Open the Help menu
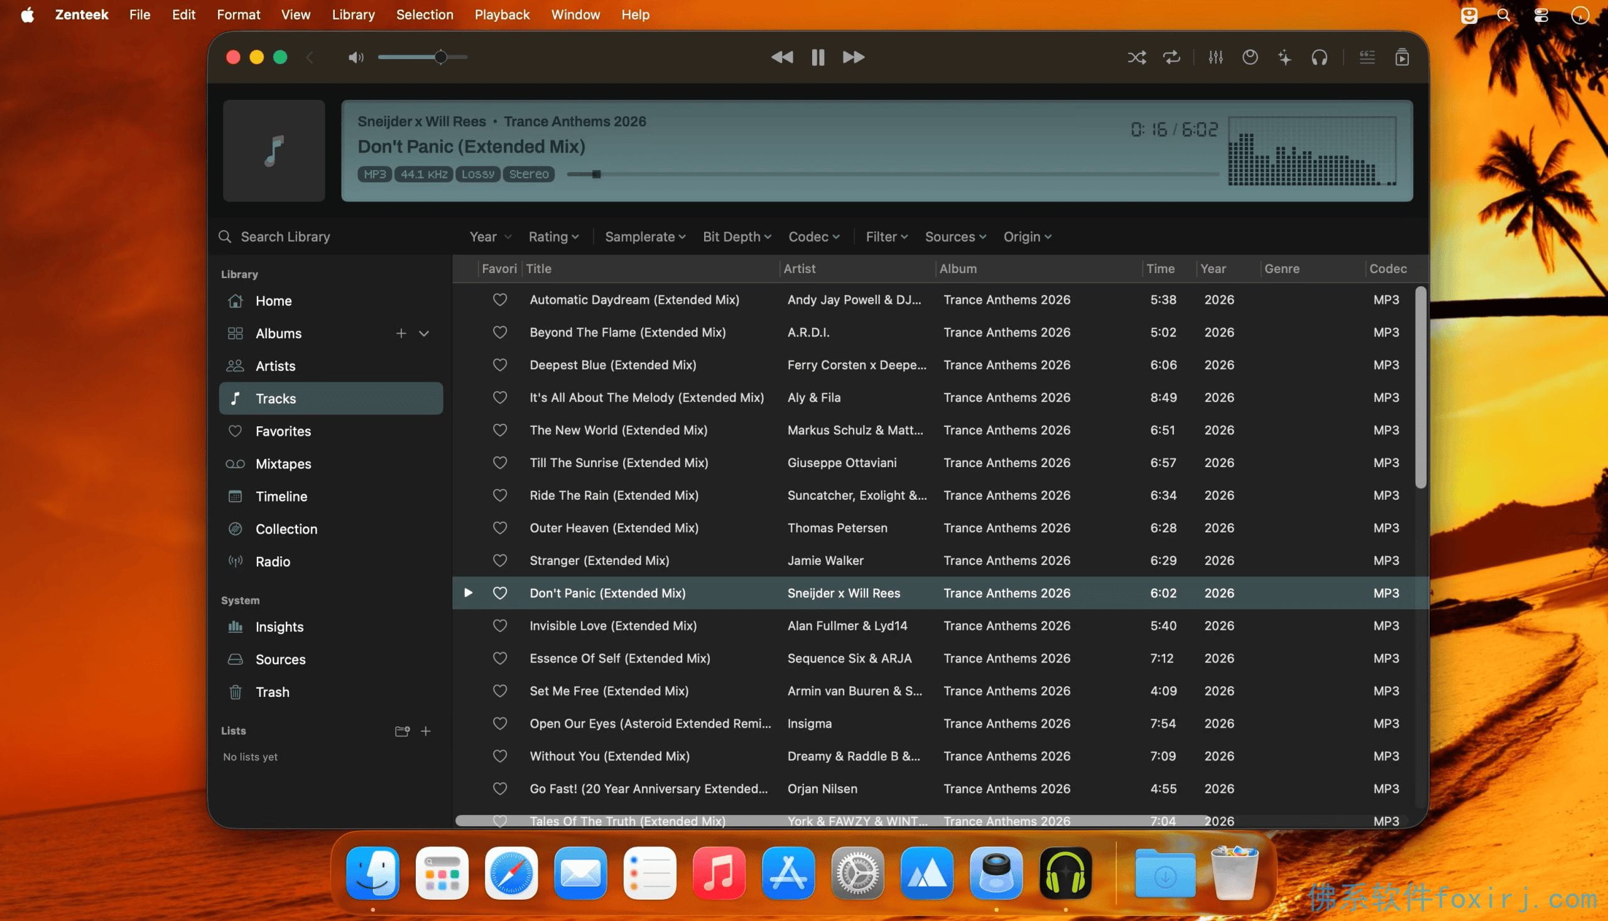 point(636,14)
